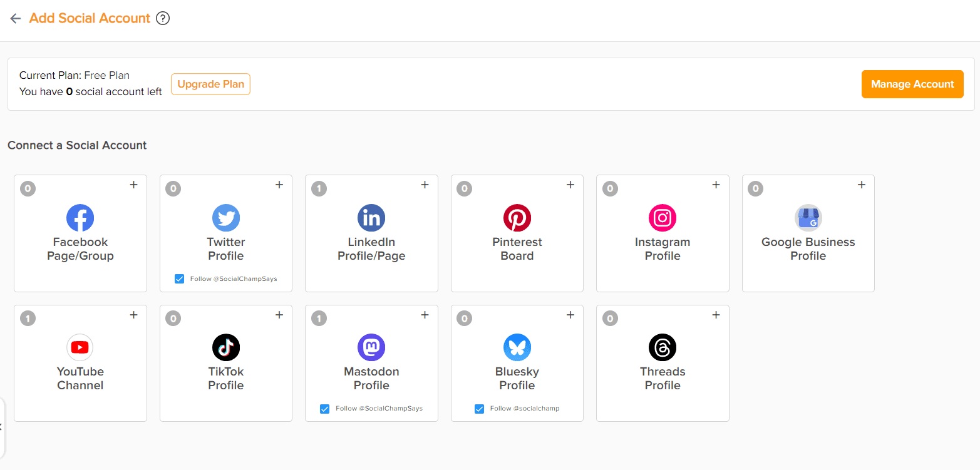Image resolution: width=980 pixels, height=470 pixels.
Task: Go back using the left arrow
Action: tap(16, 19)
